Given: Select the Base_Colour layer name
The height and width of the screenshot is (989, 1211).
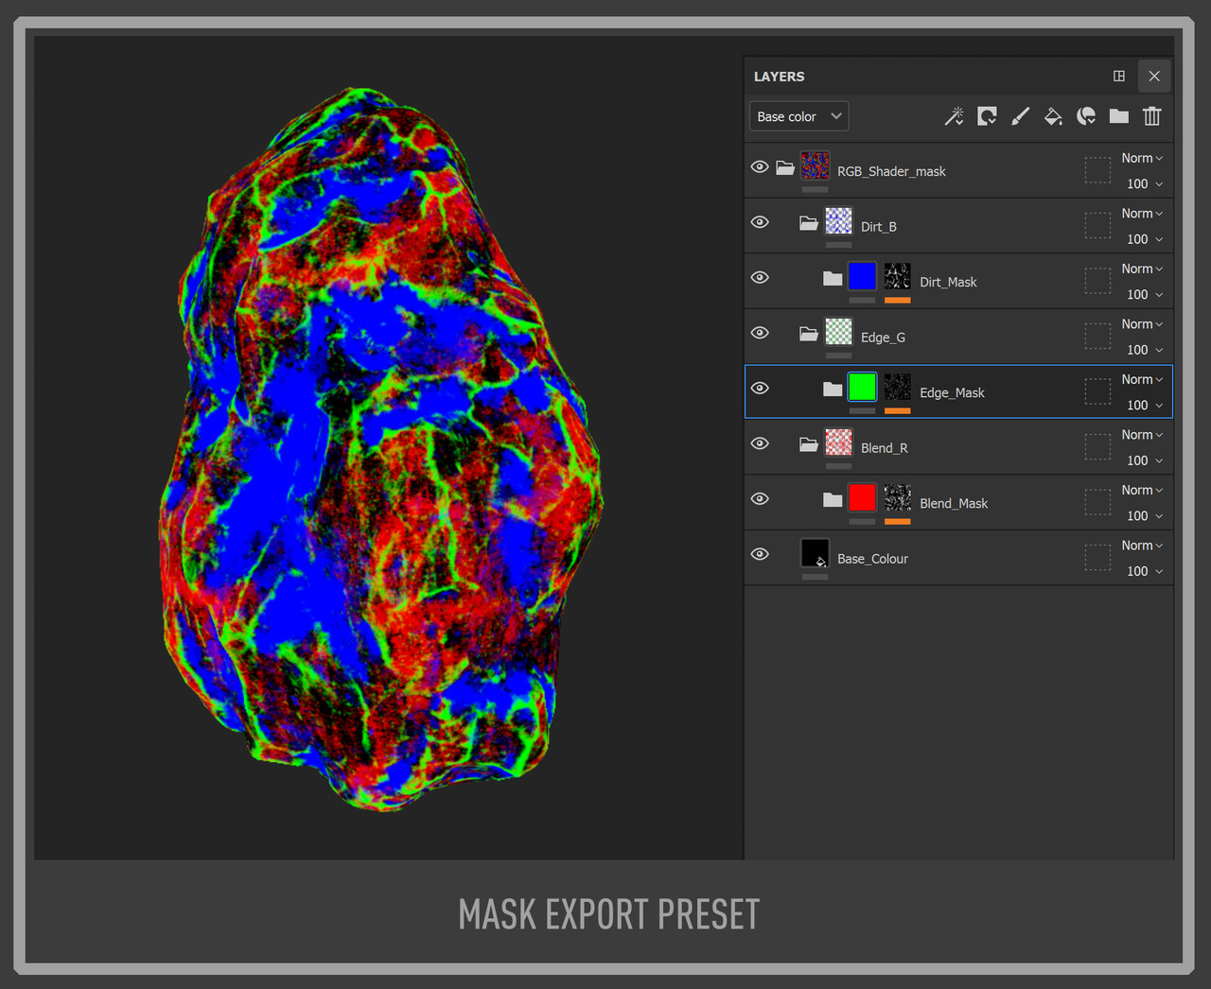Looking at the screenshot, I should point(872,559).
